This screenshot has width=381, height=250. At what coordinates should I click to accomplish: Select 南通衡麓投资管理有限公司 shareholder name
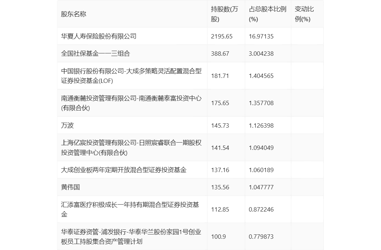pyautogui.click(x=131, y=103)
